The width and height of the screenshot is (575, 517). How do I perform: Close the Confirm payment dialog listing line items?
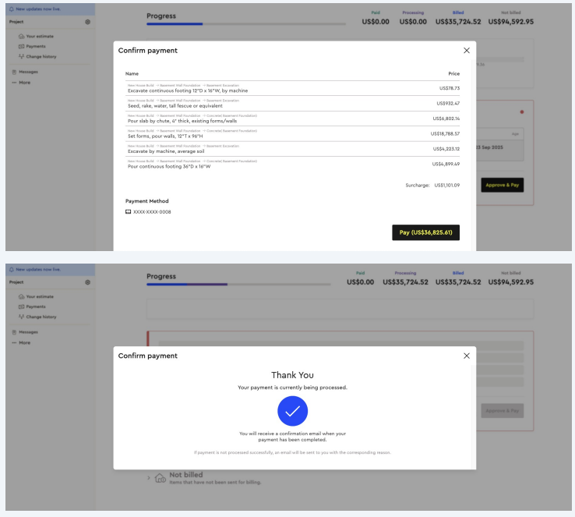(x=467, y=51)
